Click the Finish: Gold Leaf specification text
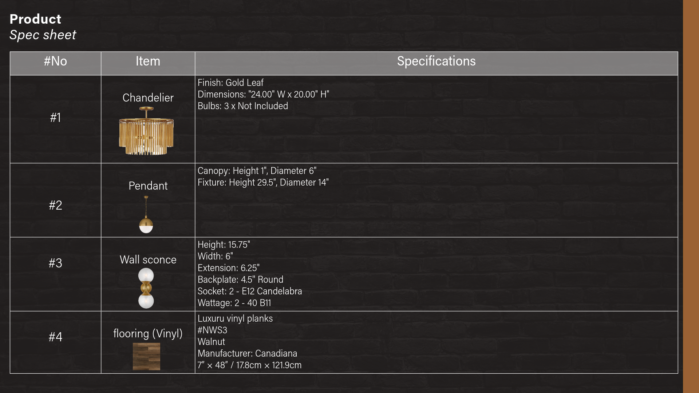Viewport: 699px width, 393px height. (x=230, y=83)
